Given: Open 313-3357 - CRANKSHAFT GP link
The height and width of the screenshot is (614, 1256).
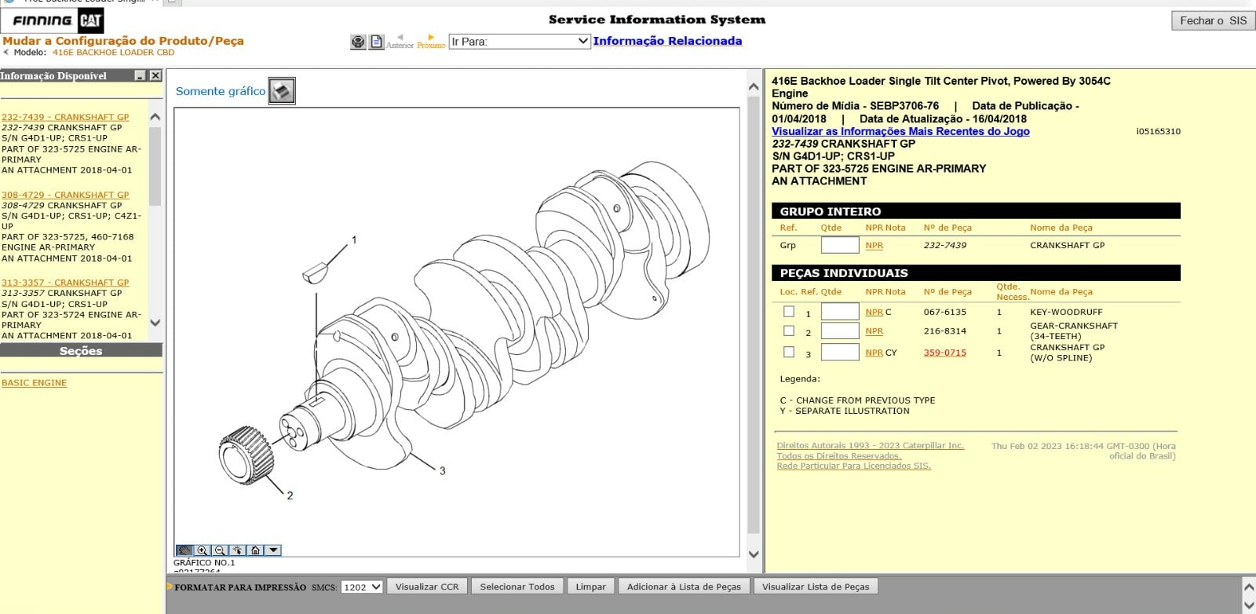Looking at the screenshot, I should click(65, 283).
